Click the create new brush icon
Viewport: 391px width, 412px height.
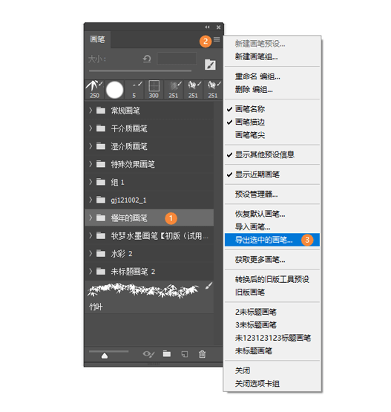pos(185,354)
